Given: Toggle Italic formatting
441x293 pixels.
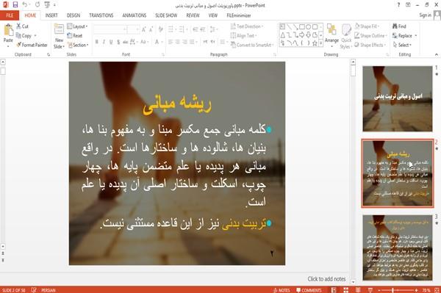Looking at the screenshot, I should (104, 42).
